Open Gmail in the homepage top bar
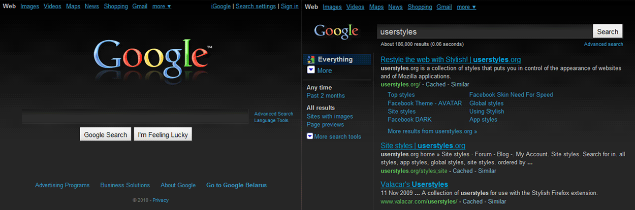Screen dimensions: 635x210 pyautogui.click(x=140, y=7)
